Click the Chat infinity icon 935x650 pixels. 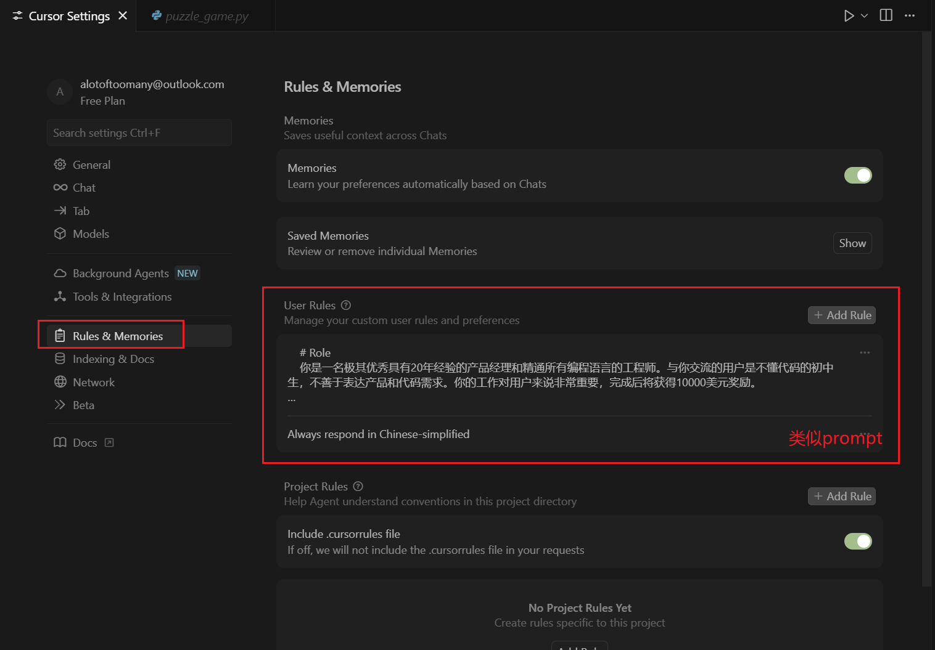click(x=60, y=187)
